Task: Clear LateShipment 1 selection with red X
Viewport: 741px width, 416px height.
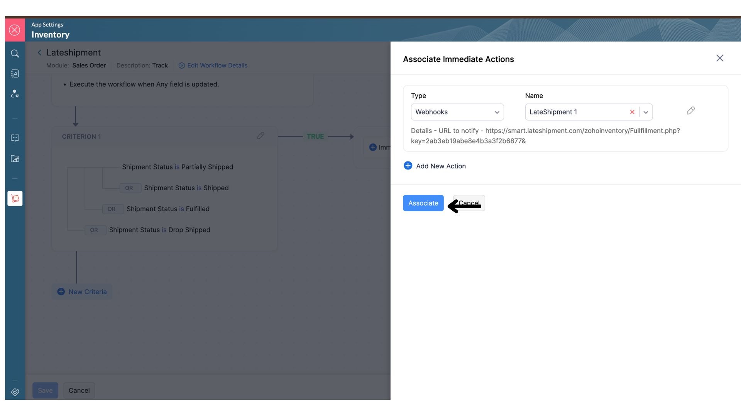Action: pyautogui.click(x=632, y=112)
